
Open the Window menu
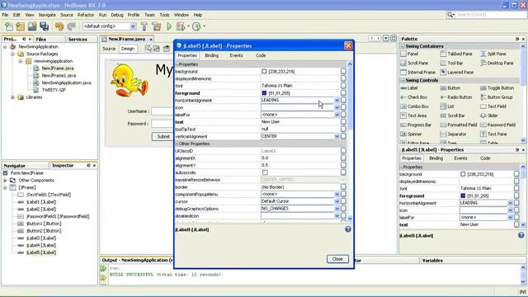(x=181, y=15)
